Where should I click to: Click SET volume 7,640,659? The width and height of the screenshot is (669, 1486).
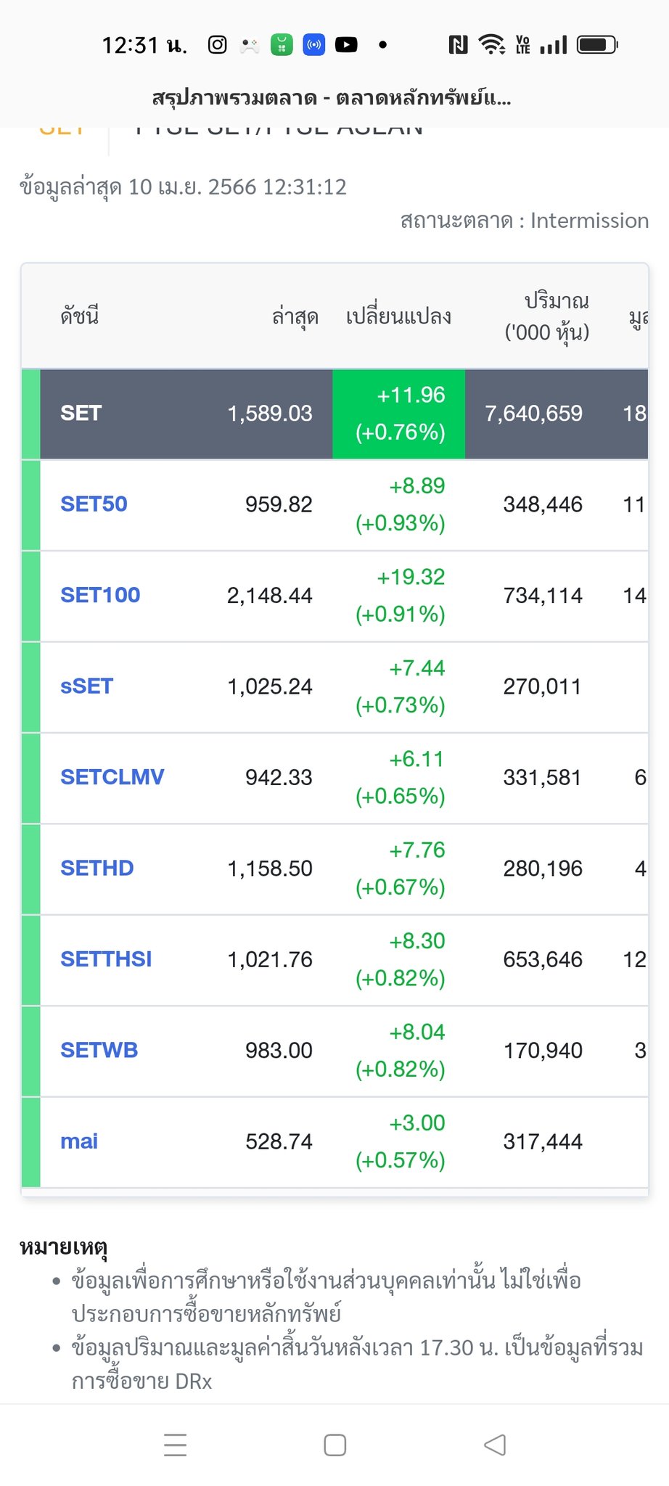point(533,414)
